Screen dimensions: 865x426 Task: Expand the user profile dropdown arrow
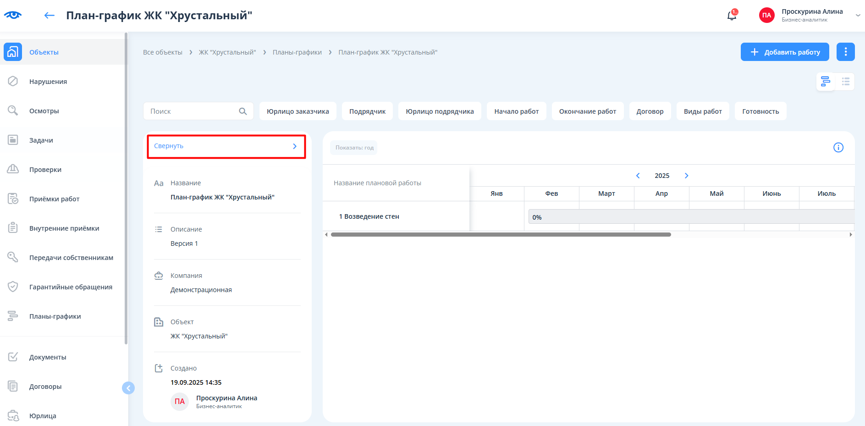click(858, 16)
